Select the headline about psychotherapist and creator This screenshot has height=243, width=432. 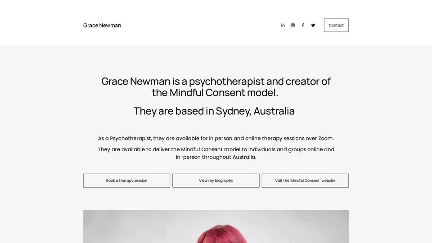(x=216, y=87)
